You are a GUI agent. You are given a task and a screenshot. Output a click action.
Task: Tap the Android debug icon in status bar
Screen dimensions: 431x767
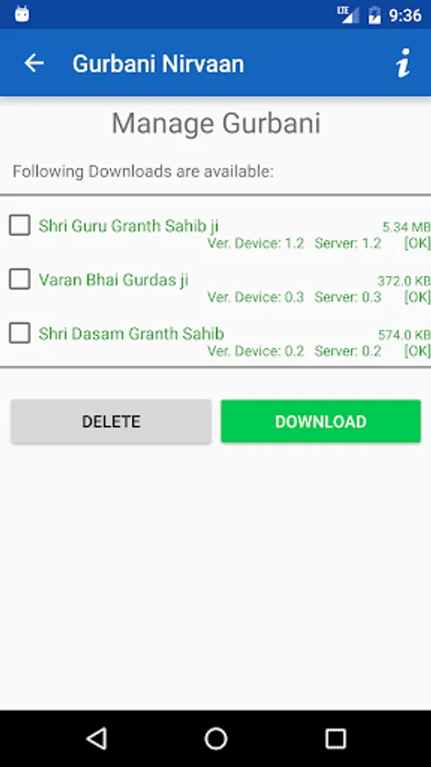point(22,14)
